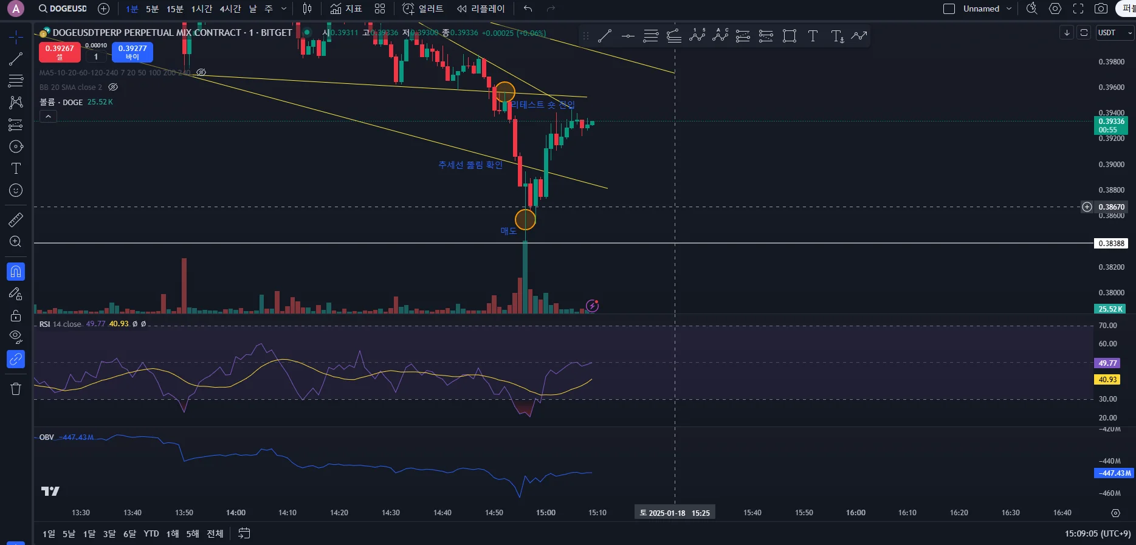
Task: Select rectangle shape tool in floating toolbar
Action: click(x=790, y=36)
